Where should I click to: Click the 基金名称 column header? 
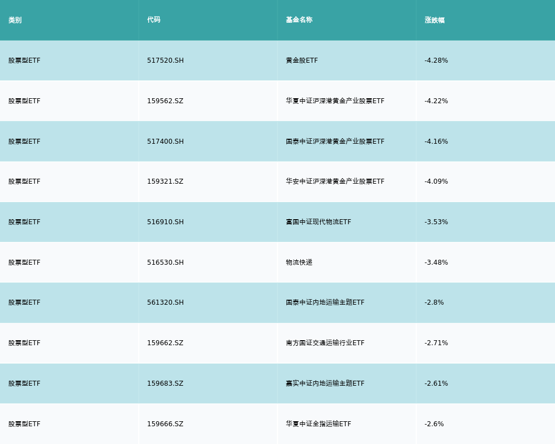(299, 20)
